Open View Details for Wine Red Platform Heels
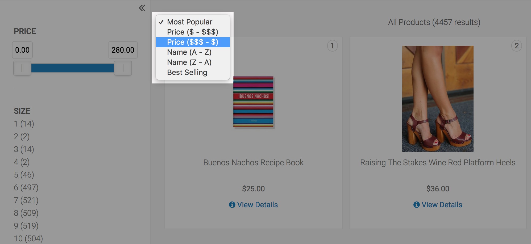 coord(442,205)
